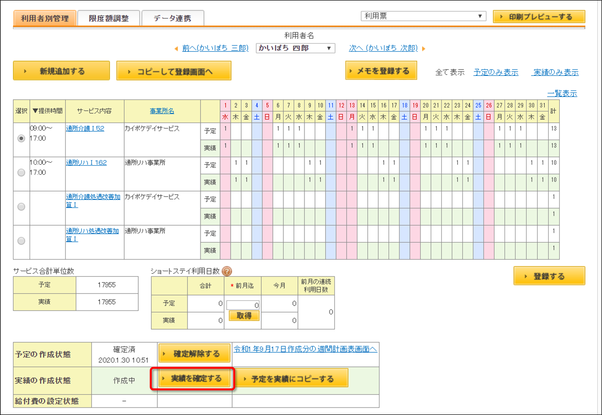
Task: Open 通所介護処遇改善加算 I link
Action: (93, 201)
